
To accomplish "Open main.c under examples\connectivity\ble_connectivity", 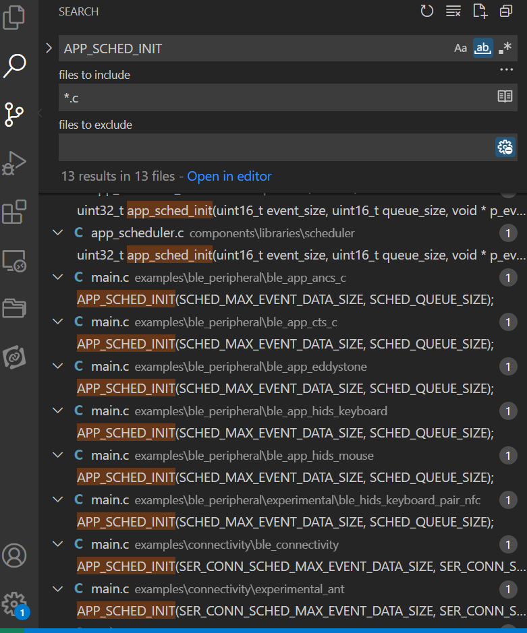I will pyautogui.click(x=110, y=544).
